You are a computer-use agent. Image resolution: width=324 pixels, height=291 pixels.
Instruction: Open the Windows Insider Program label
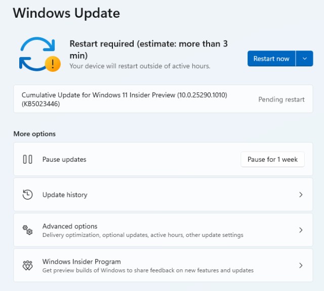pyautogui.click(x=82, y=262)
